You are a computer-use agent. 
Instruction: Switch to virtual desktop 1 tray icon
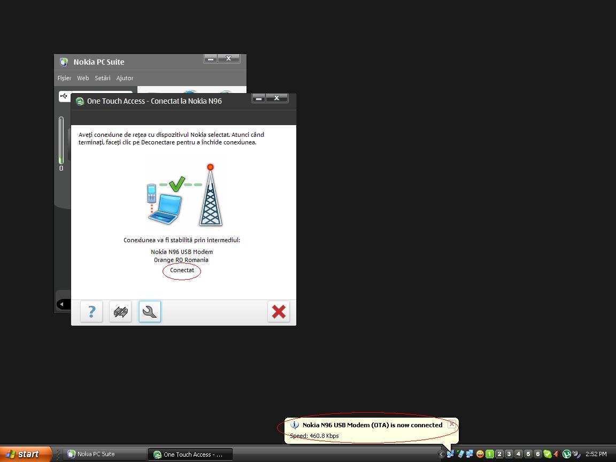tap(489, 454)
